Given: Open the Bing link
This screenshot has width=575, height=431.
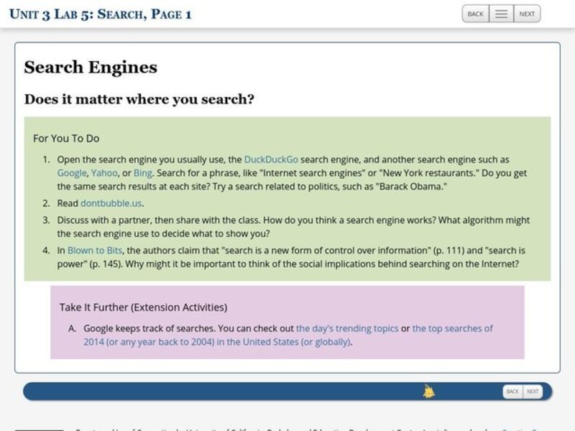Looking at the screenshot, I should pyautogui.click(x=142, y=173).
